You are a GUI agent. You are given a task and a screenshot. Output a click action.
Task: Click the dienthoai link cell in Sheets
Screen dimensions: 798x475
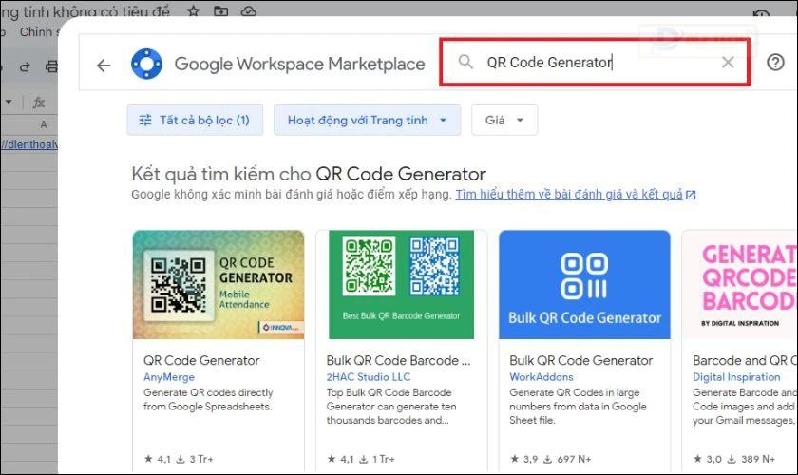29,144
